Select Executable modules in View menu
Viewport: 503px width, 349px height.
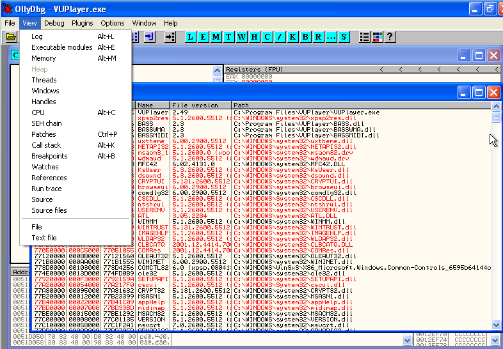[x=76, y=47]
